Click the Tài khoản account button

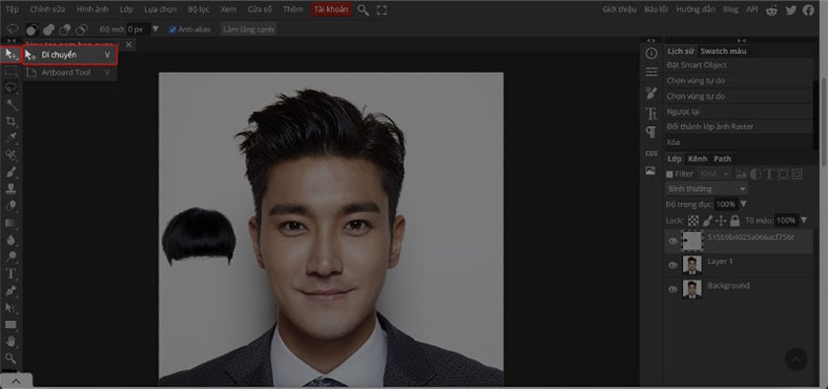[331, 10]
